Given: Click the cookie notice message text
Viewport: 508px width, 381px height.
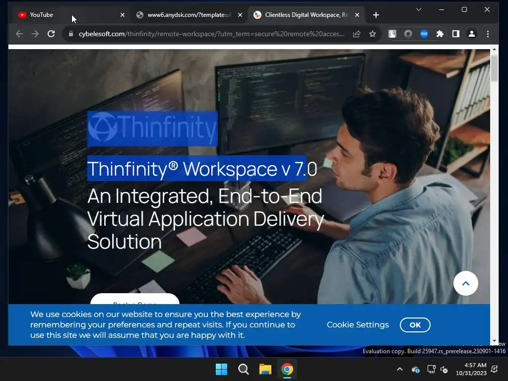Looking at the screenshot, I should [x=166, y=324].
